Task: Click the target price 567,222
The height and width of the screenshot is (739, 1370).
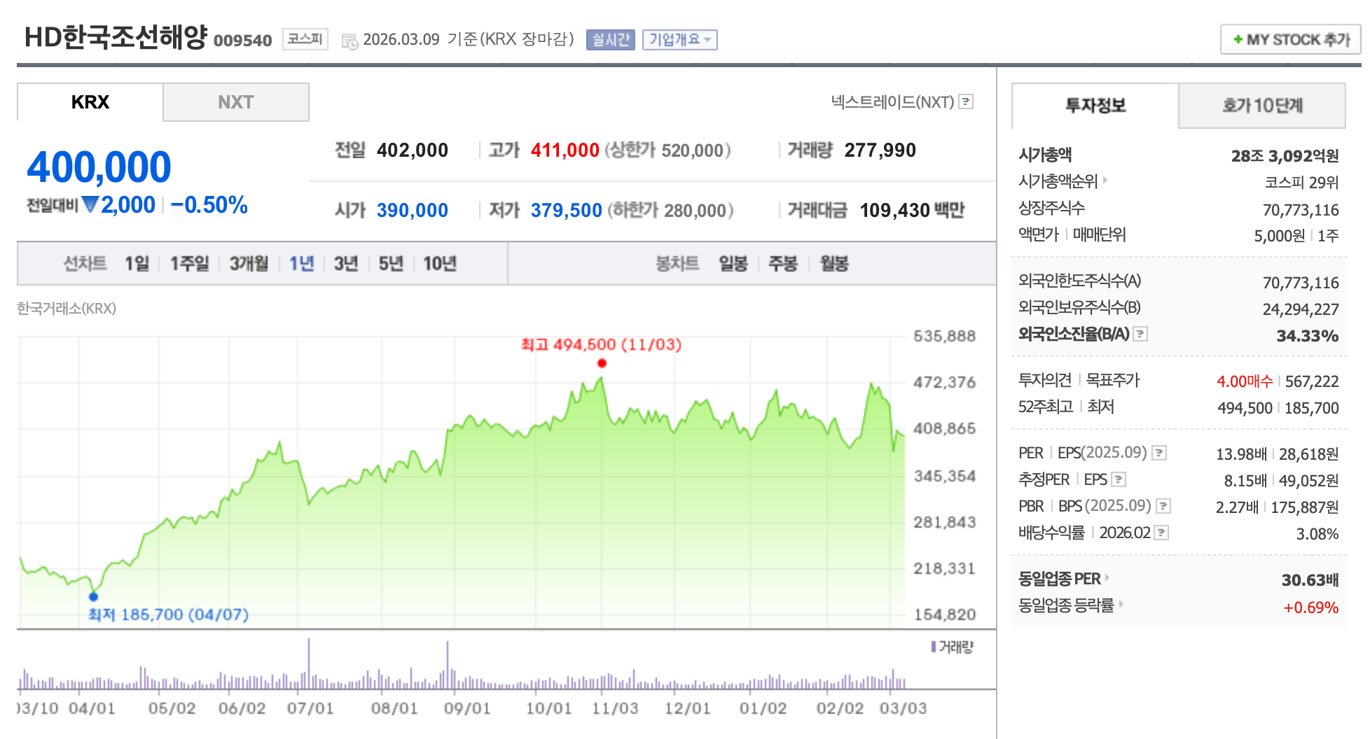Action: point(1312,381)
